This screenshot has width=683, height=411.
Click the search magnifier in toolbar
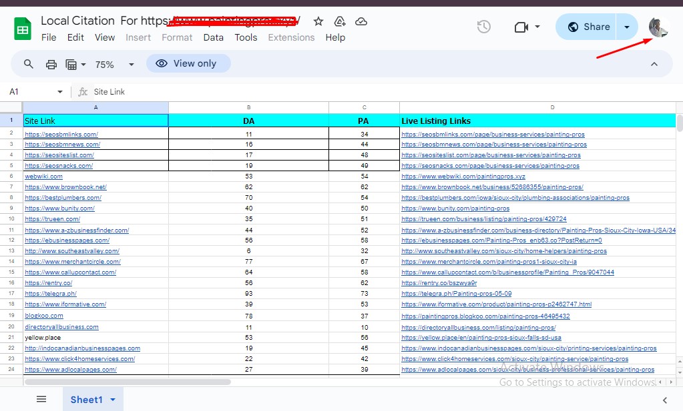pos(29,64)
